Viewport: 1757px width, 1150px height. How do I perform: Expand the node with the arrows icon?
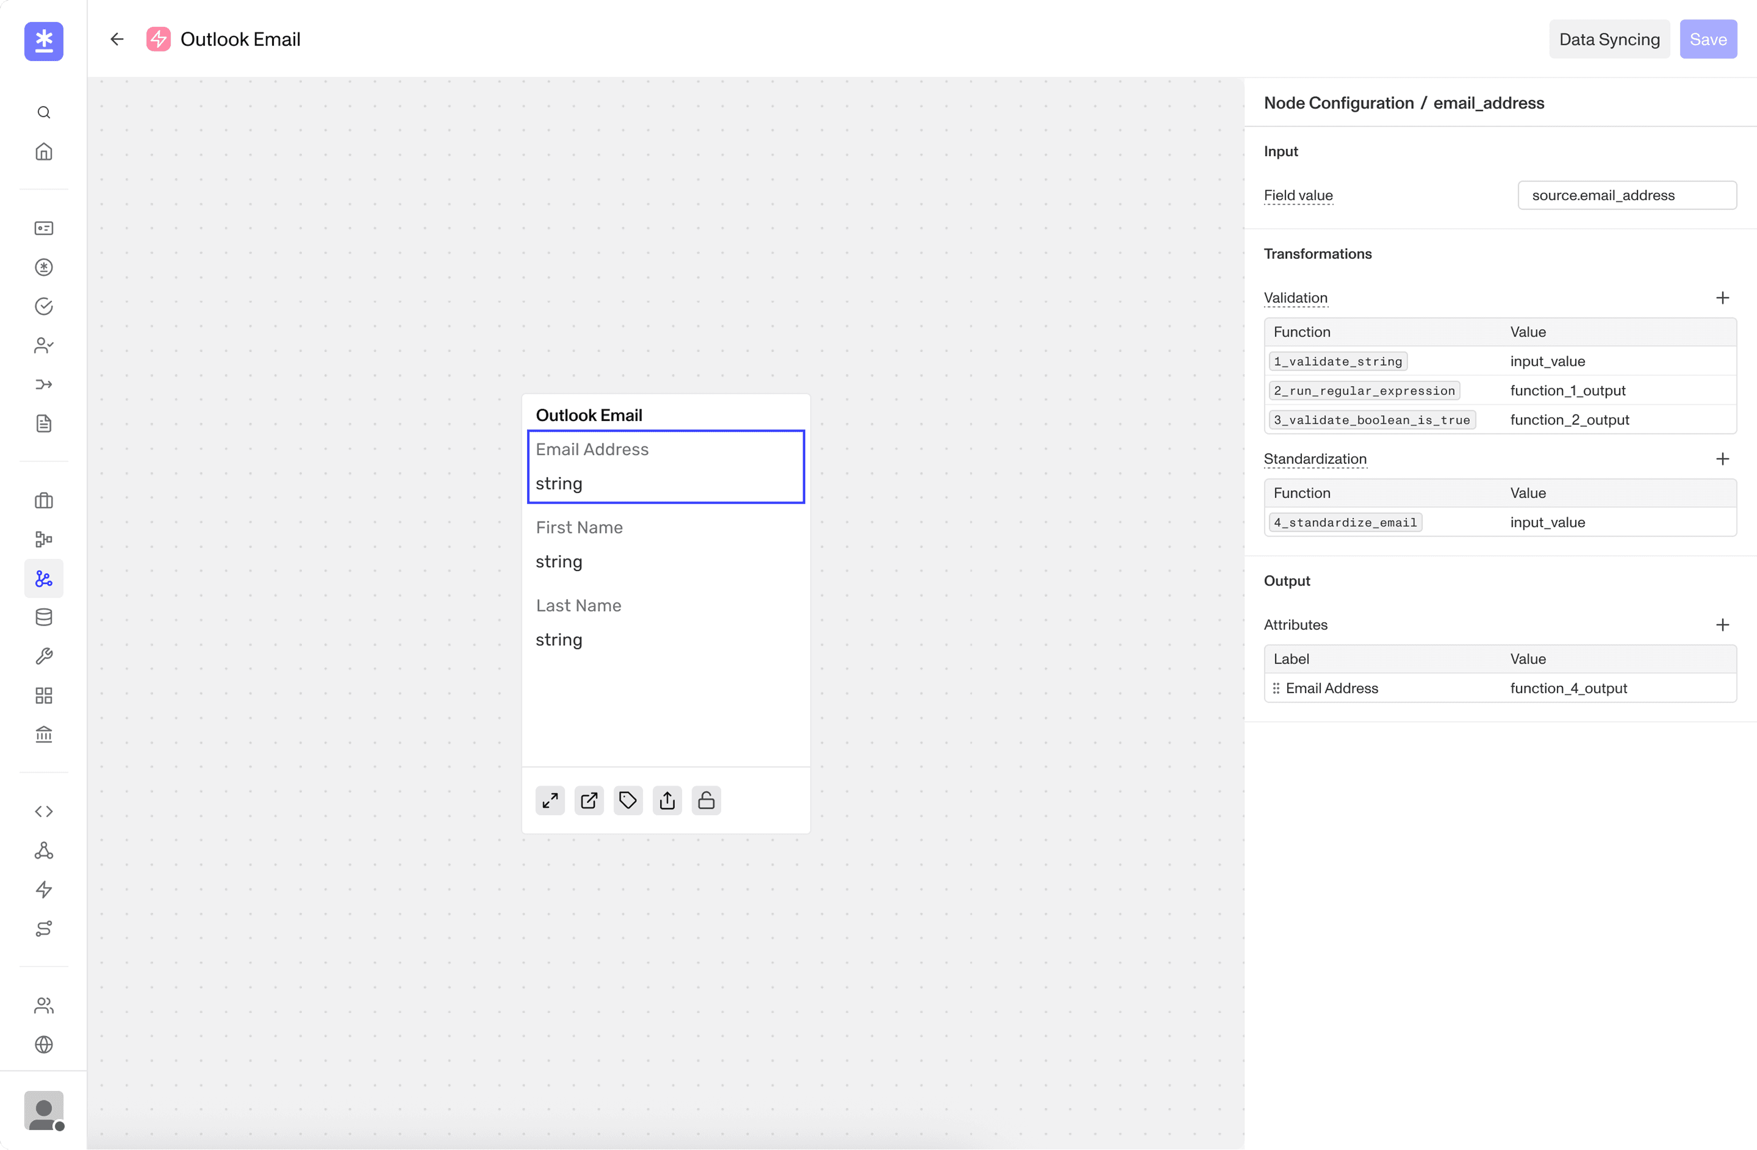point(550,800)
